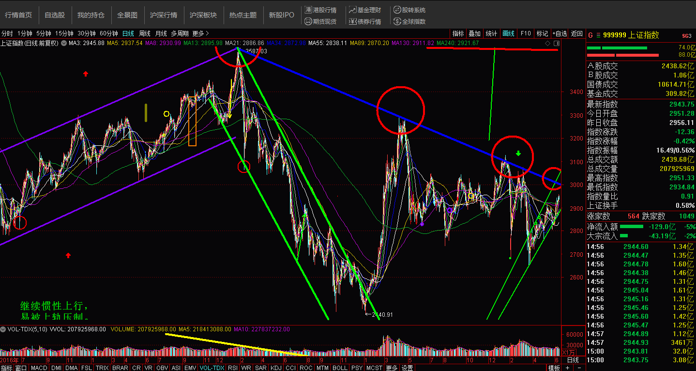
Task: Select the 60分钟 period
Action: pyautogui.click(x=109, y=33)
